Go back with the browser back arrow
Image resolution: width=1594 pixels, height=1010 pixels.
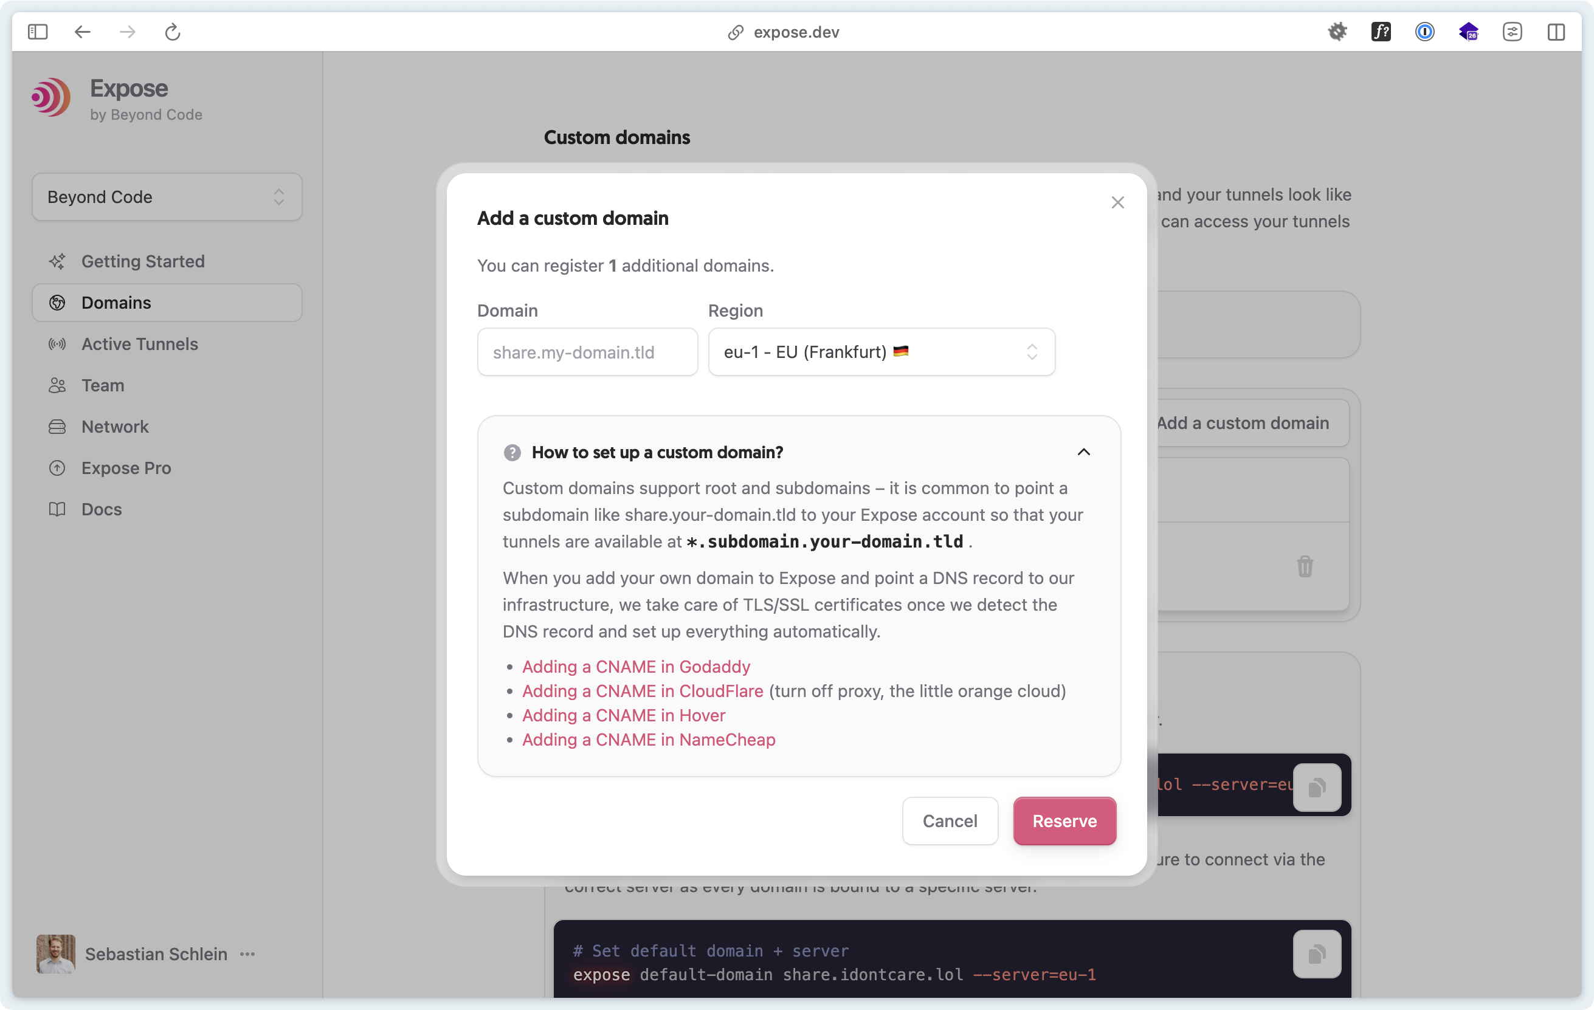pos(82,32)
